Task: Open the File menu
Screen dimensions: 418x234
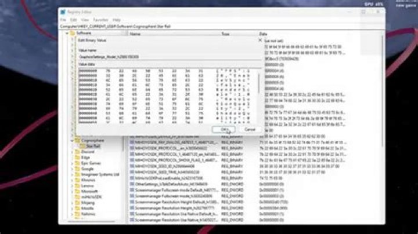Action: (63, 20)
